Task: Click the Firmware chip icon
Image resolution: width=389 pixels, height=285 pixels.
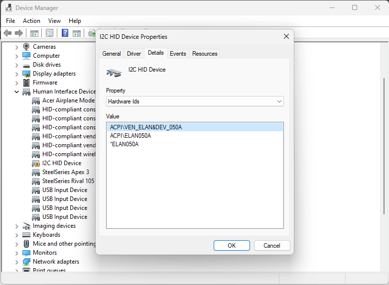Action: 26,83
